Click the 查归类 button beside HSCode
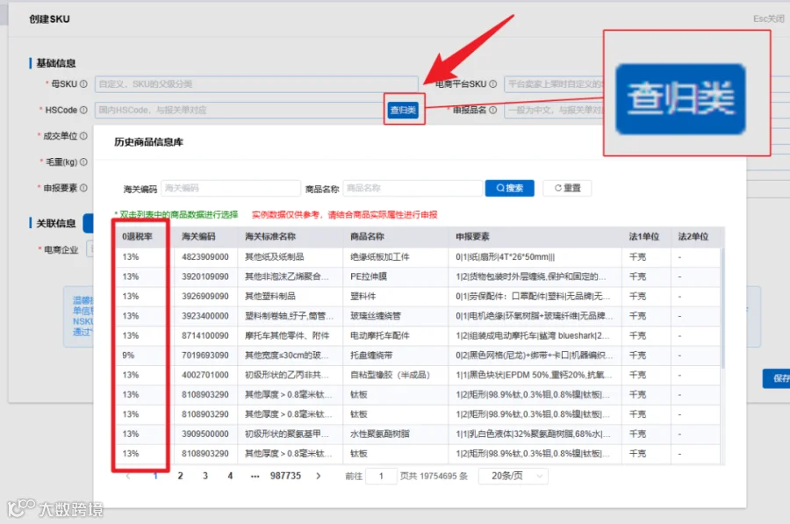The image size is (790, 524). tap(403, 110)
